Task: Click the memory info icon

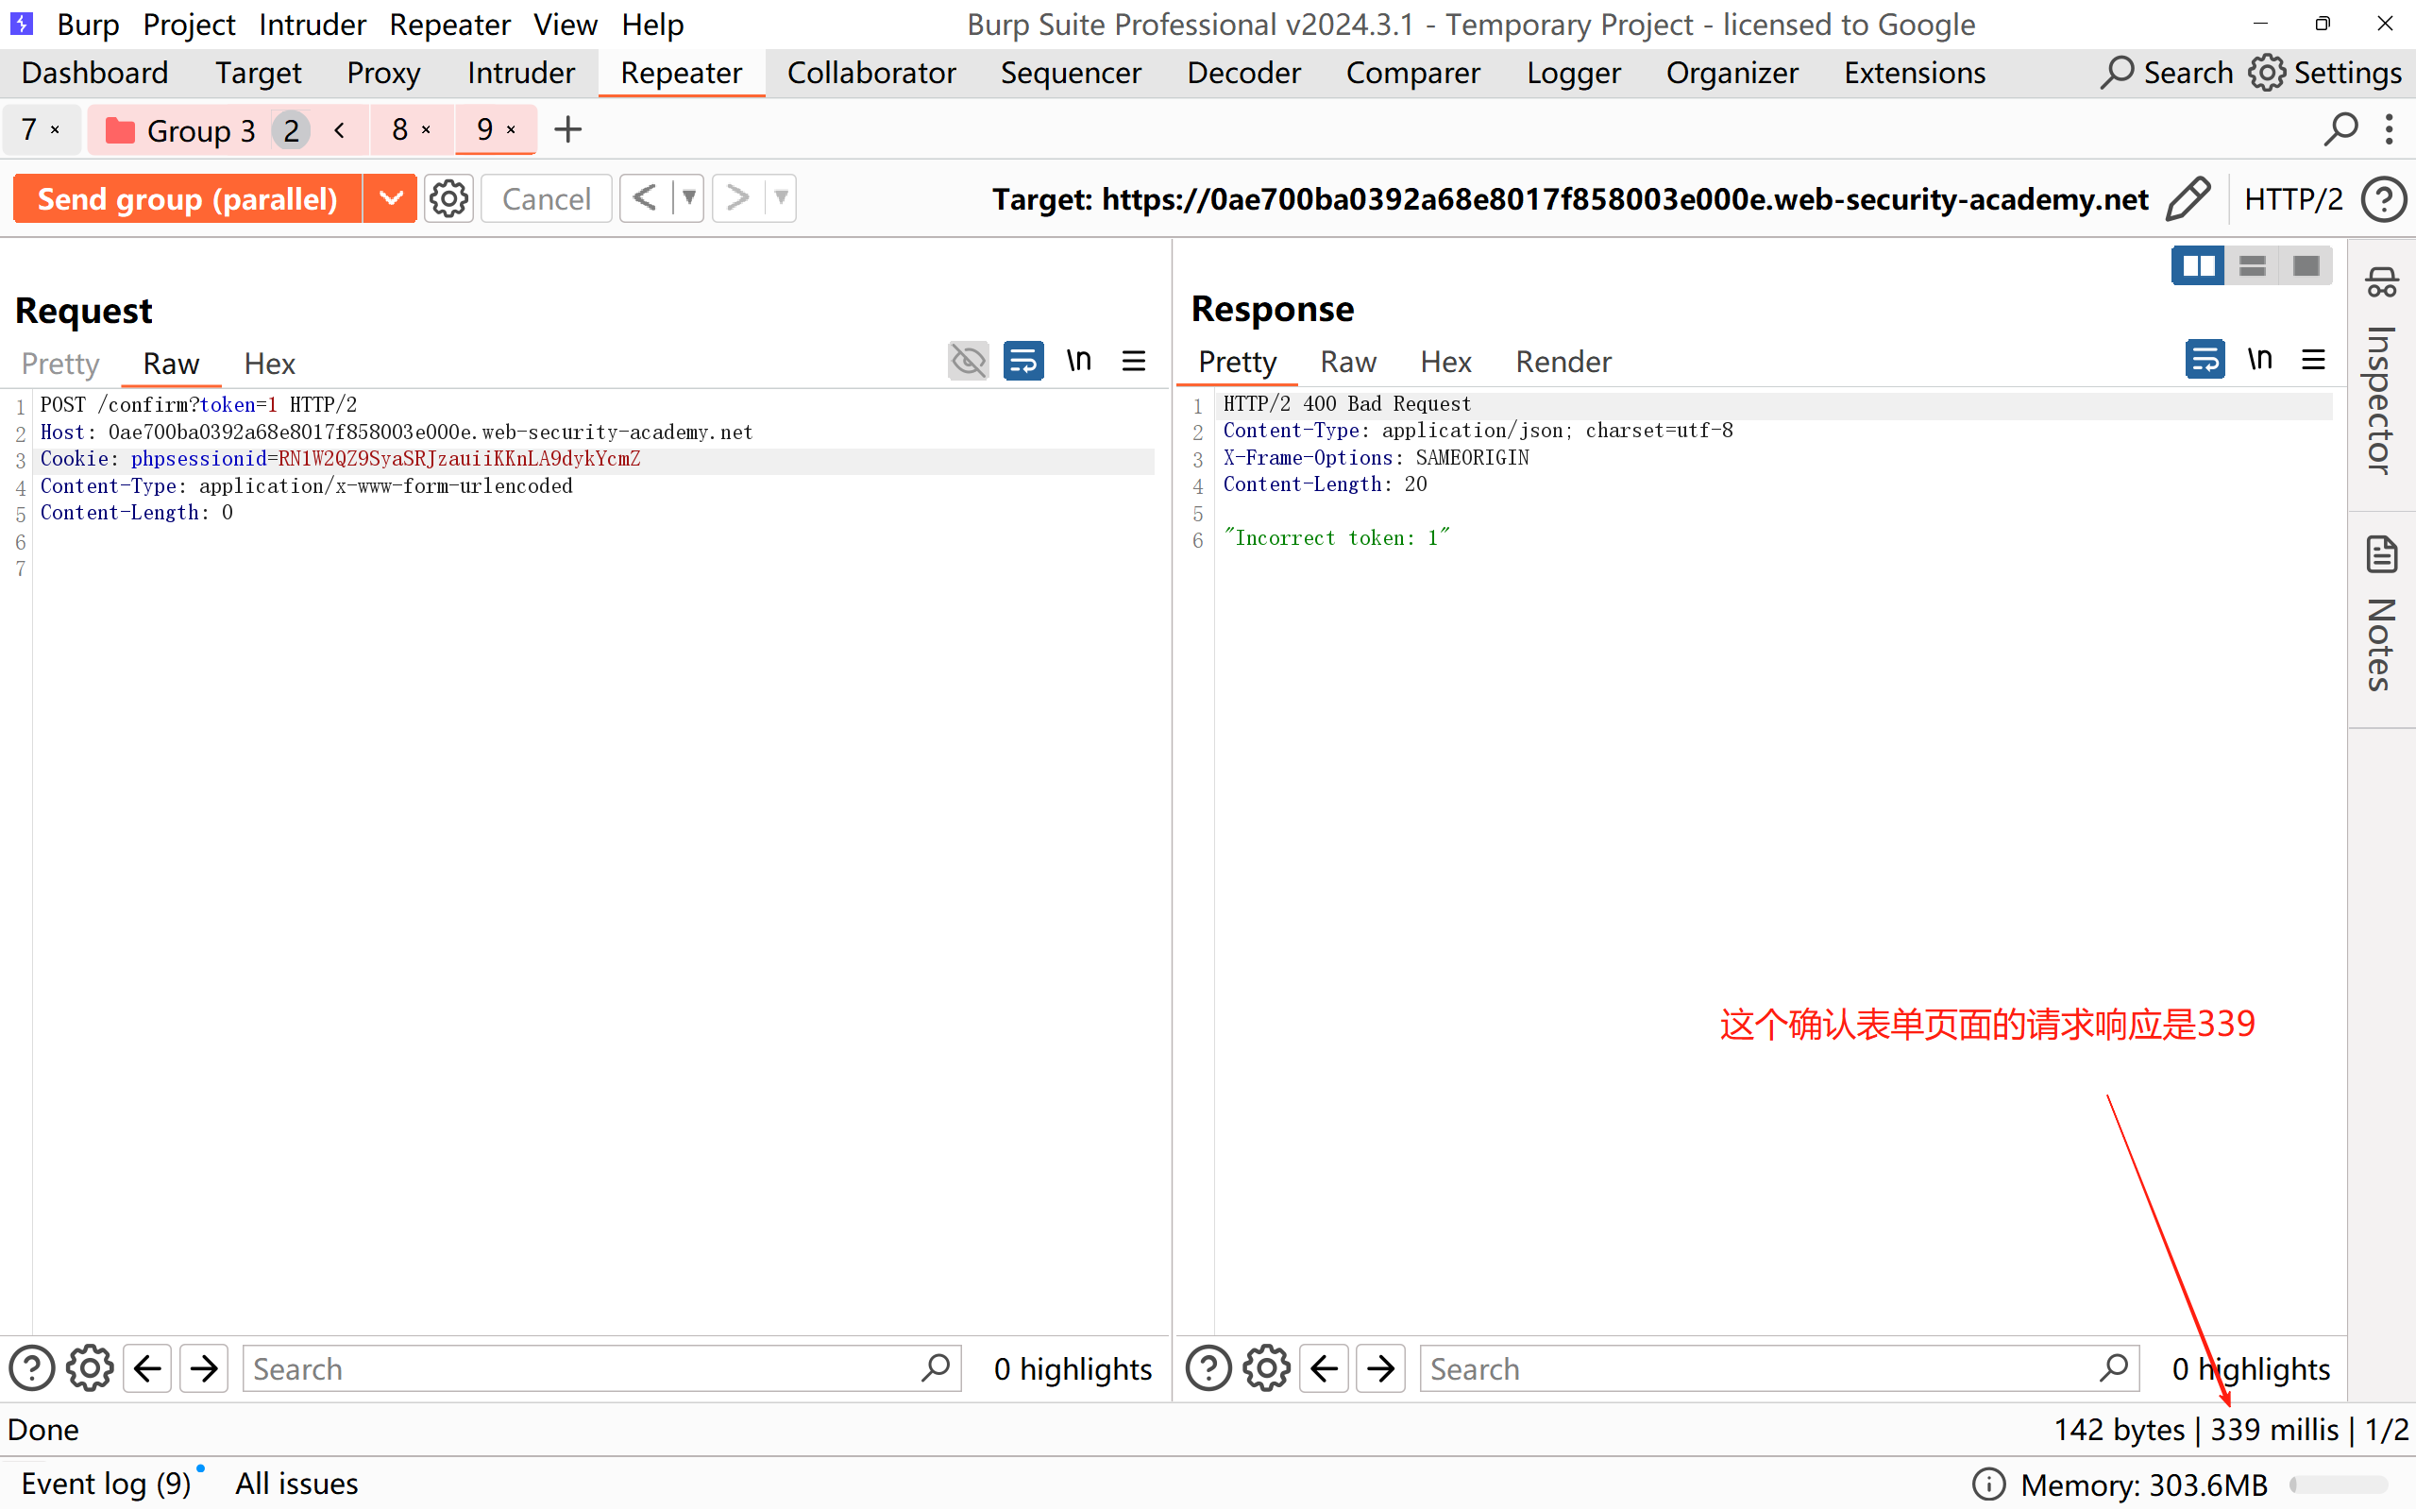Action: coord(1987,1485)
